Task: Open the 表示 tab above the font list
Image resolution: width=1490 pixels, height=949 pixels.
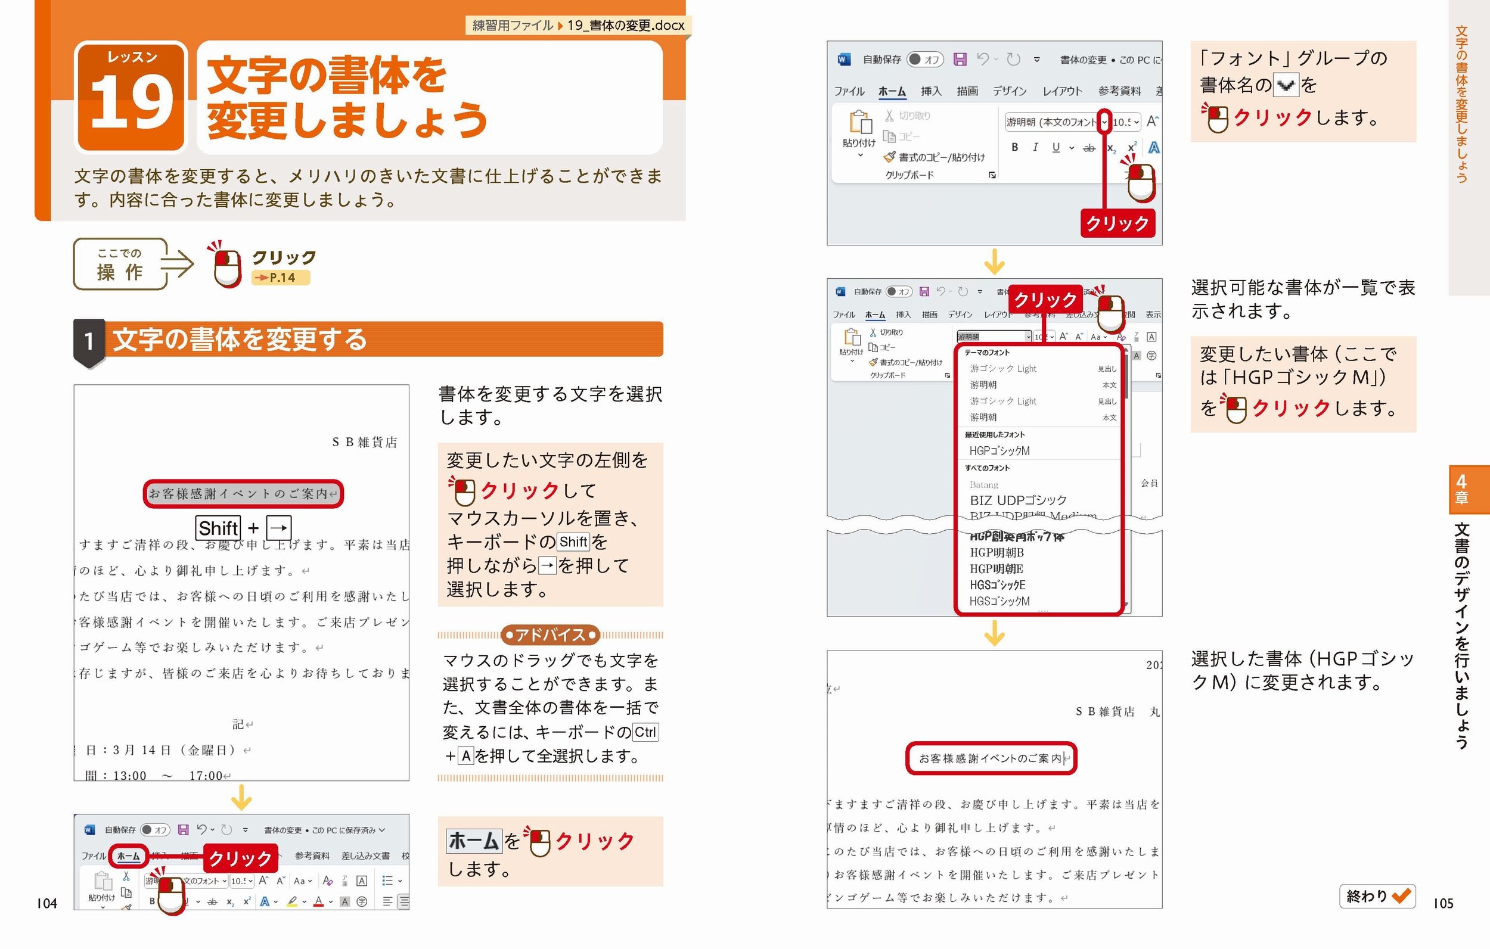Action: point(1153,315)
